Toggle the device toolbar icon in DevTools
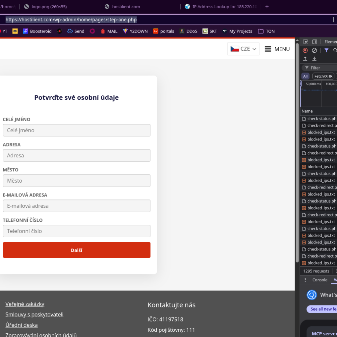The width and height of the screenshot is (337, 337). 314,42
